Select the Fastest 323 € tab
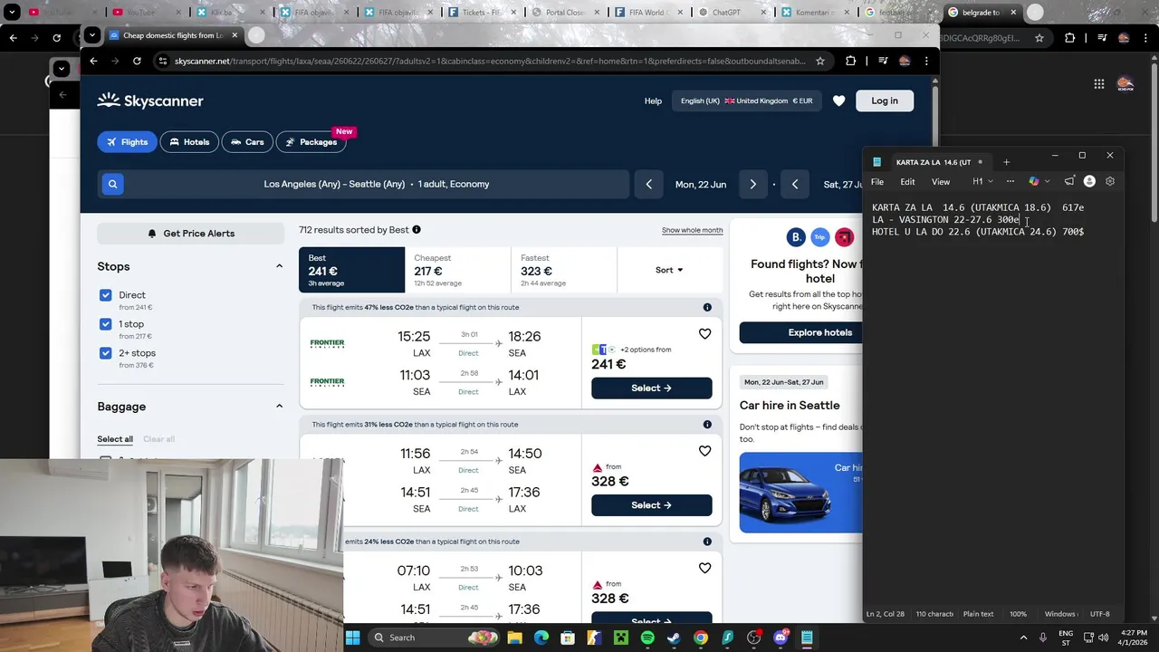Image resolution: width=1159 pixels, height=652 pixels. (563, 270)
